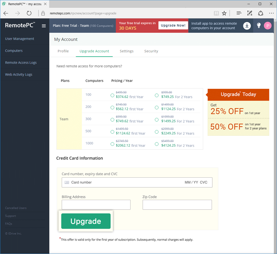Open the browser Hub icon
The width and height of the screenshot is (277, 254).
point(239,13)
